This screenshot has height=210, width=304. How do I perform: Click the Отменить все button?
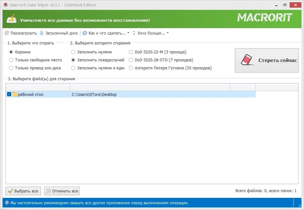point(62,191)
